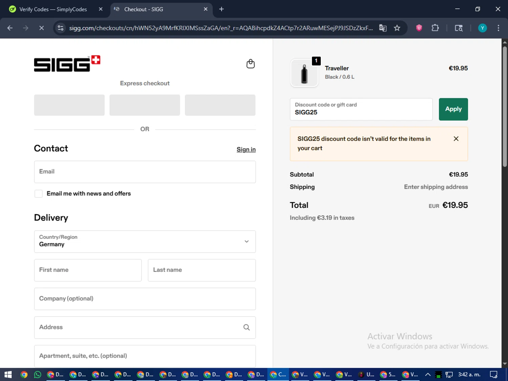
Task: Click the scrollbar down arrow
Action: (505, 364)
